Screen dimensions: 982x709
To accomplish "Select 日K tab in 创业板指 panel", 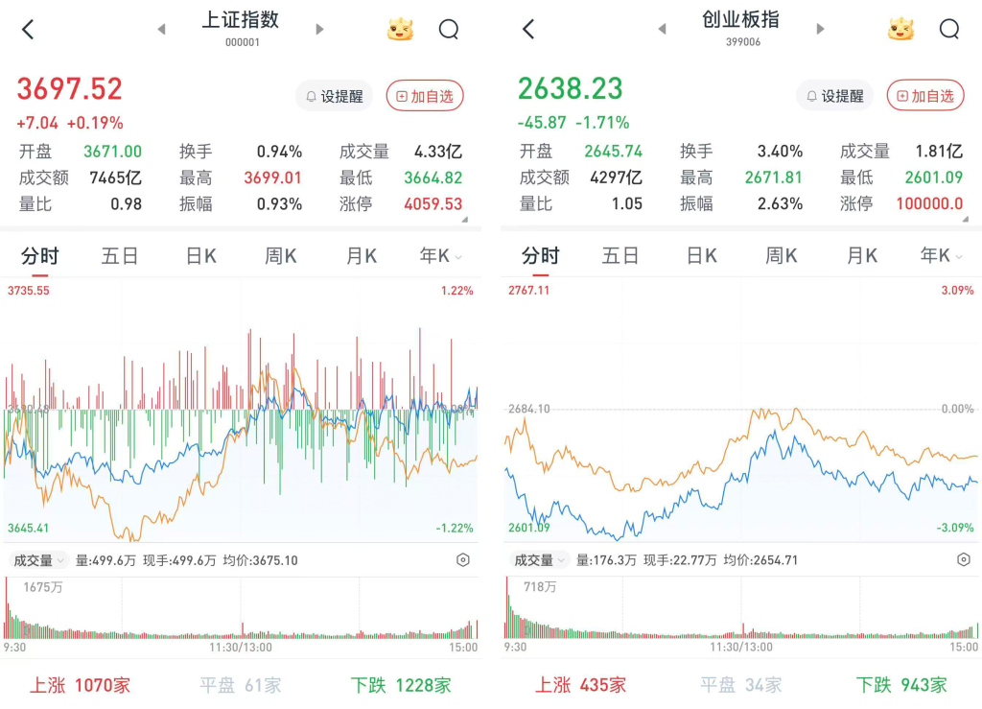I will click(701, 255).
